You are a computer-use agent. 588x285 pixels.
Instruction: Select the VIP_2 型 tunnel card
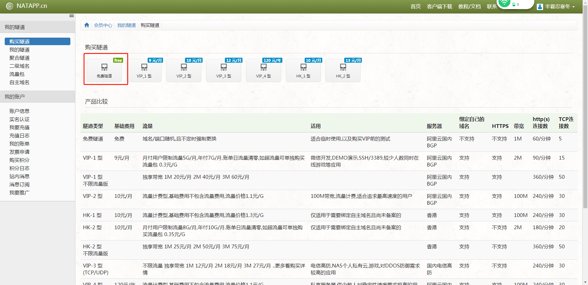pyautogui.click(x=184, y=71)
